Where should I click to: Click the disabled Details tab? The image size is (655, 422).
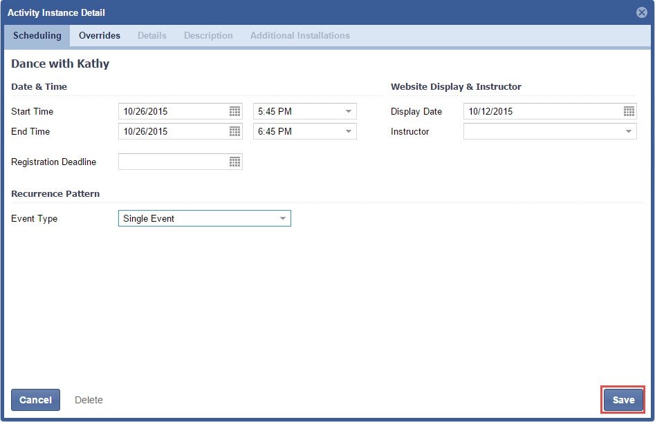(x=151, y=35)
